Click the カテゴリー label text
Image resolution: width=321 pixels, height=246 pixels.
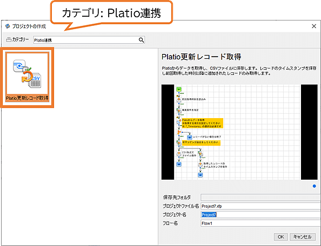(x=21, y=39)
